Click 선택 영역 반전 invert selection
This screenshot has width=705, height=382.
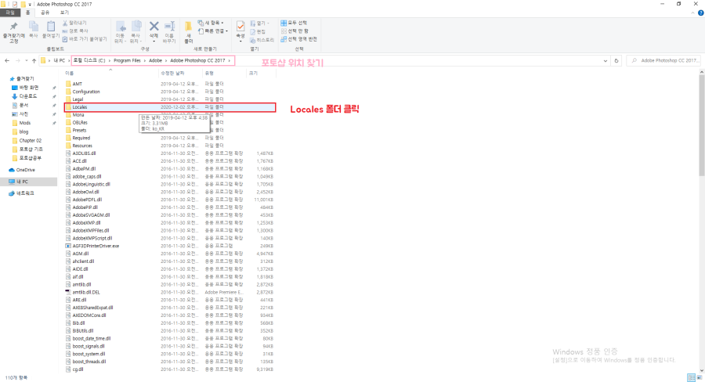click(x=299, y=39)
